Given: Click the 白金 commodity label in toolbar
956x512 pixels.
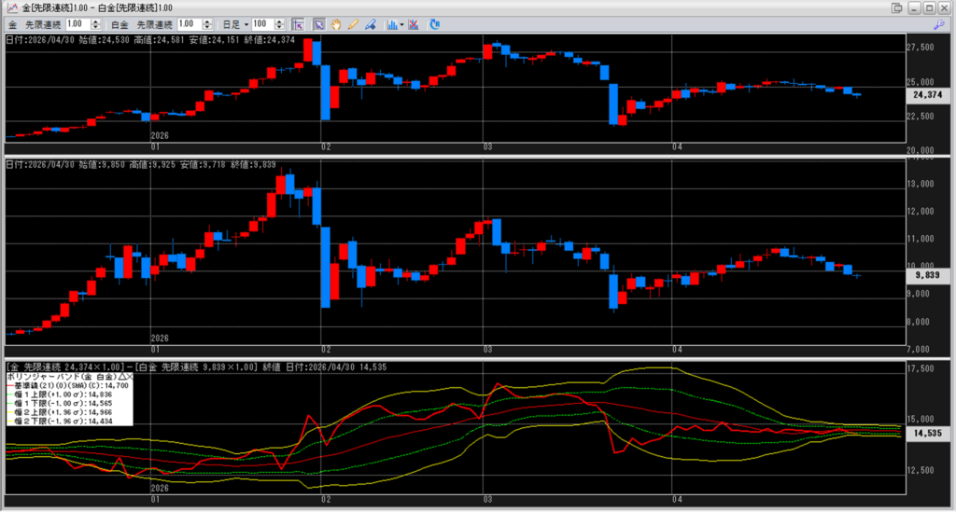Looking at the screenshot, I should pos(119,24).
